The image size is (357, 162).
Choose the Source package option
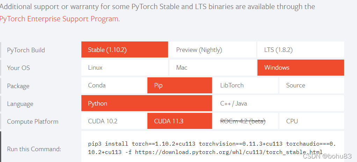(311, 85)
